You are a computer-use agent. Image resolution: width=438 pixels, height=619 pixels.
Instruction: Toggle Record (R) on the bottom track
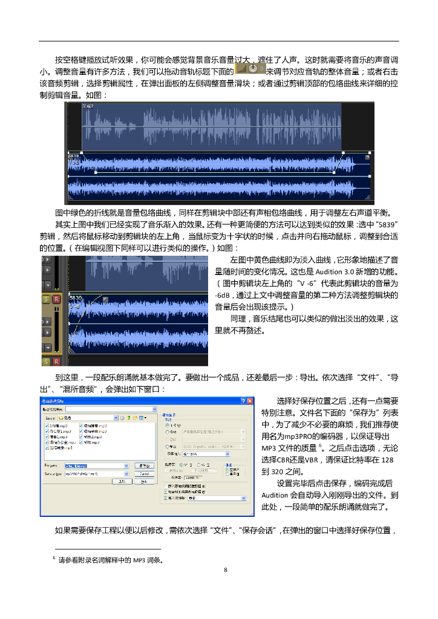pyautogui.click(x=56, y=361)
